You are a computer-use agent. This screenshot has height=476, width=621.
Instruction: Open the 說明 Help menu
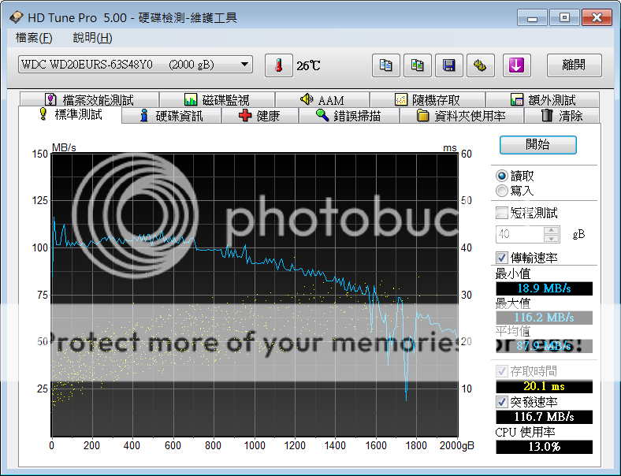tap(92, 38)
